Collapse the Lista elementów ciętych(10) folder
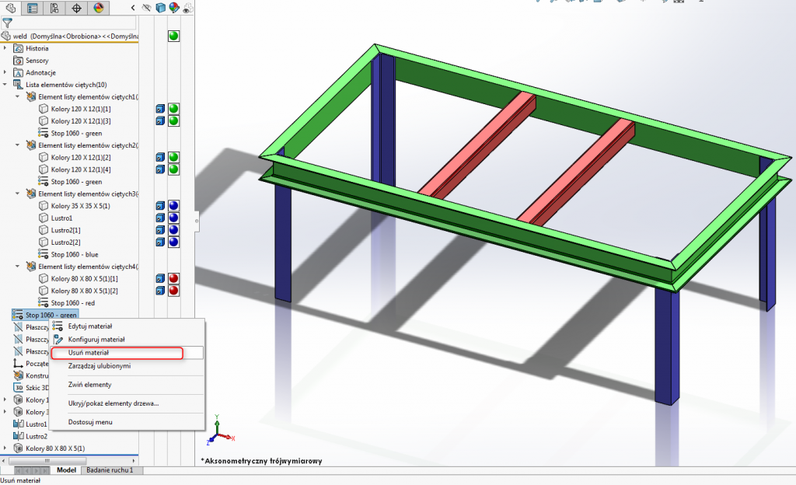 point(5,85)
